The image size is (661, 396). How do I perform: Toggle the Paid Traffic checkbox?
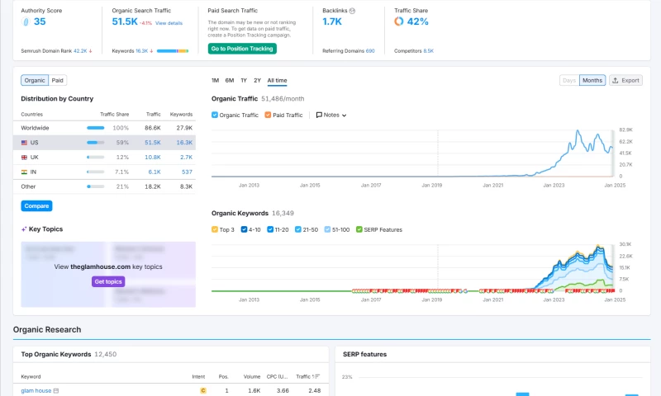[x=269, y=115]
